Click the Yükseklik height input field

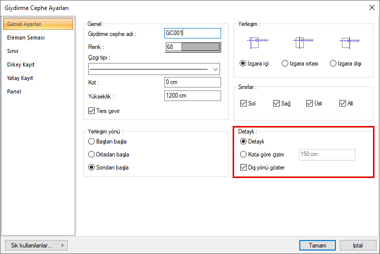coord(193,95)
